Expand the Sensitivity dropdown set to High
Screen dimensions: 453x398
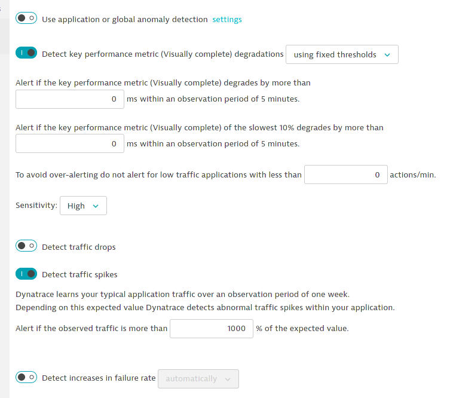(83, 206)
